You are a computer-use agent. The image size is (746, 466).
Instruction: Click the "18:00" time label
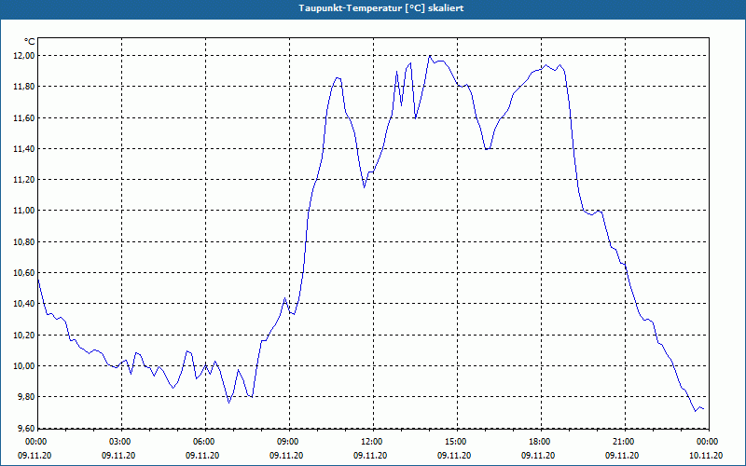[x=538, y=442]
